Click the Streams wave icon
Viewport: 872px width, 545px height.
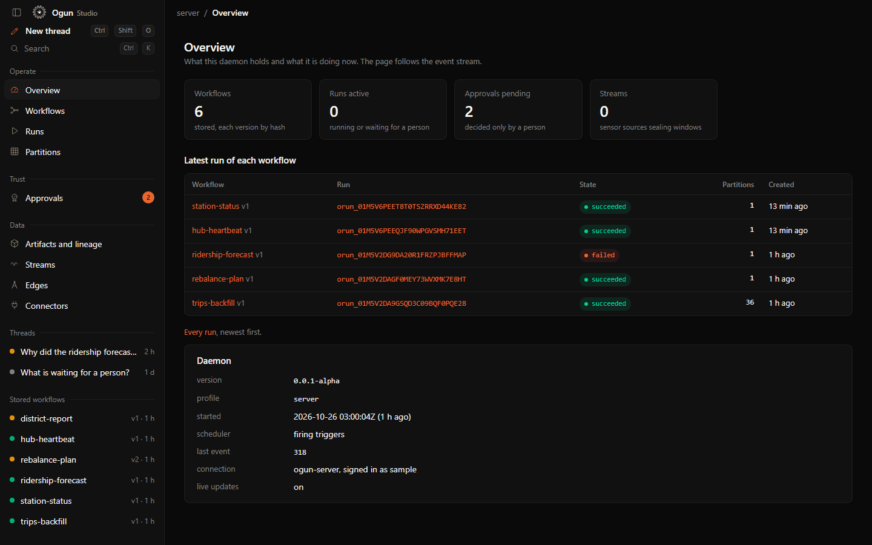coord(15,265)
